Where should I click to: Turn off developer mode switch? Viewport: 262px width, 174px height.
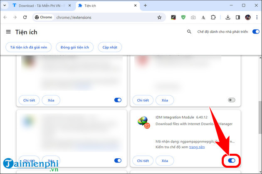click(x=255, y=32)
